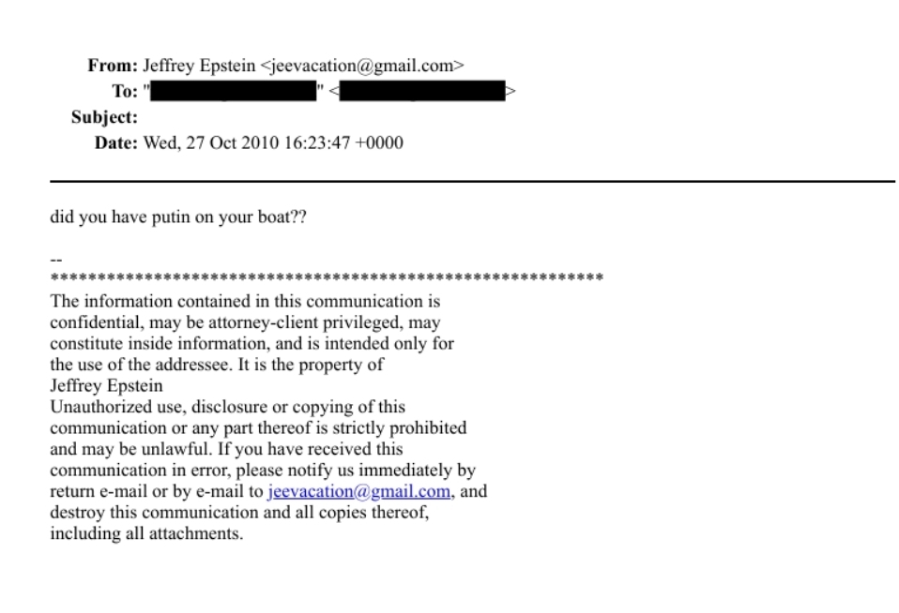The image size is (899, 613).
Task: Click the "Date:" header label
Action: point(115,143)
